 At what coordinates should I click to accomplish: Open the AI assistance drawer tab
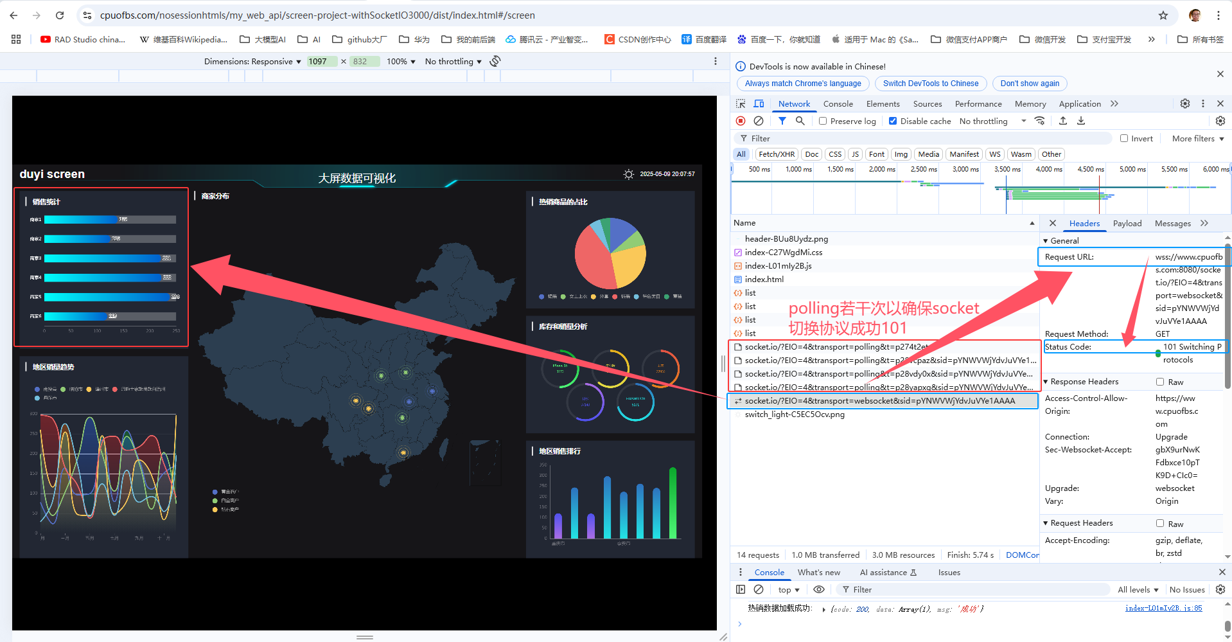(888, 572)
